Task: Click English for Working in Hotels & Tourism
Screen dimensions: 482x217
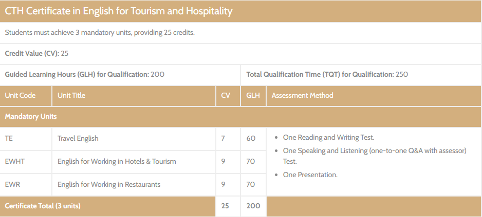Action: [117, 161]
